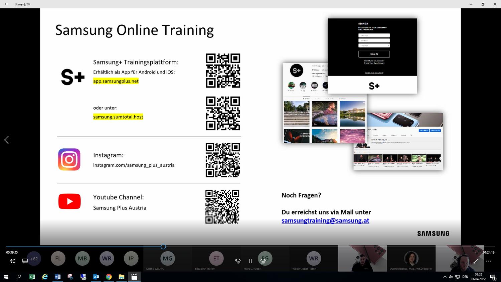
Task: Open Google Chrome from the taskbar
Action: click(109, 277)
